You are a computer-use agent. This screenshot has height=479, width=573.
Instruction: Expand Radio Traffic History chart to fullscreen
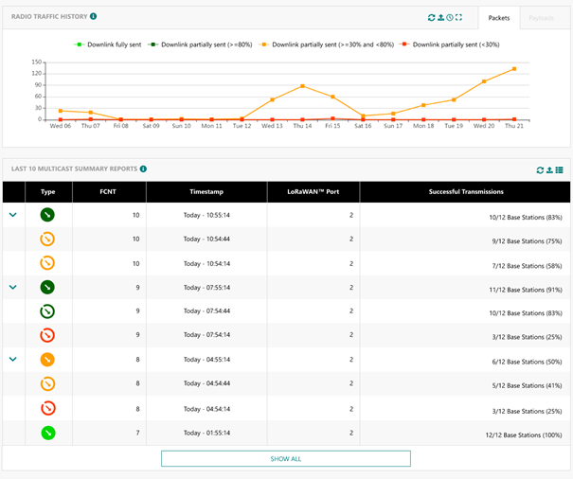[x=459, y=17]
